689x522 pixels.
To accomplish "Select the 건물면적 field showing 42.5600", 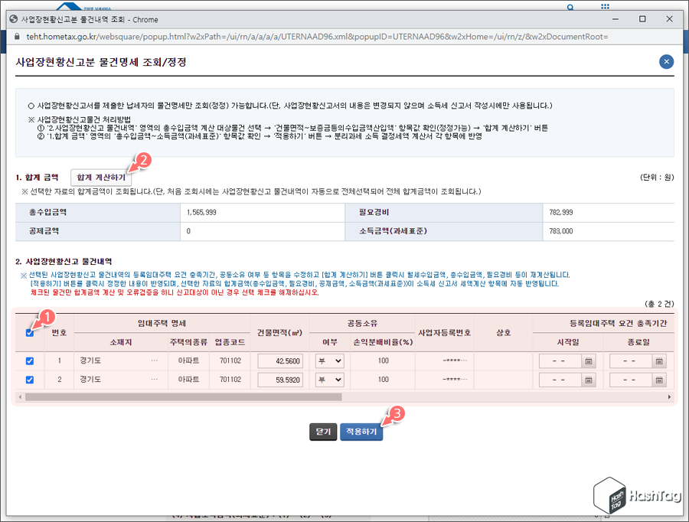I will click(x=280, y=361).
